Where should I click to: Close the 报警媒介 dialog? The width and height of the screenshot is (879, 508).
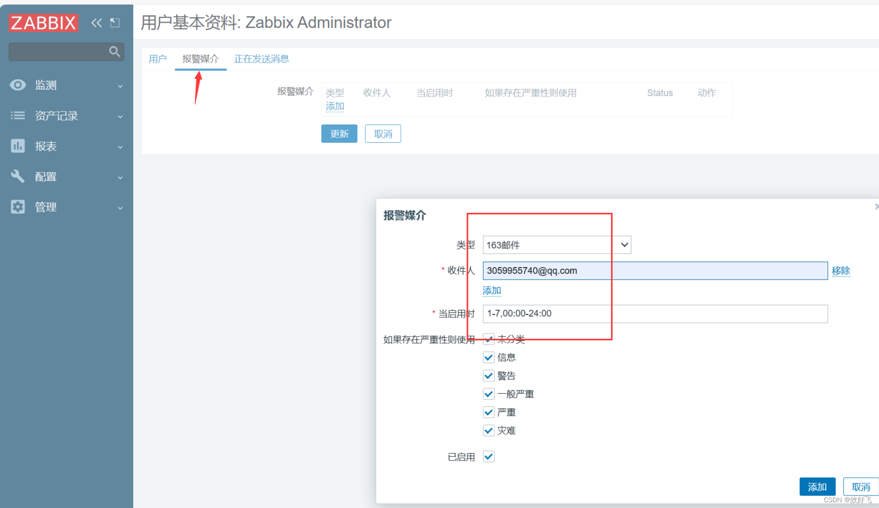click(876, 206)
